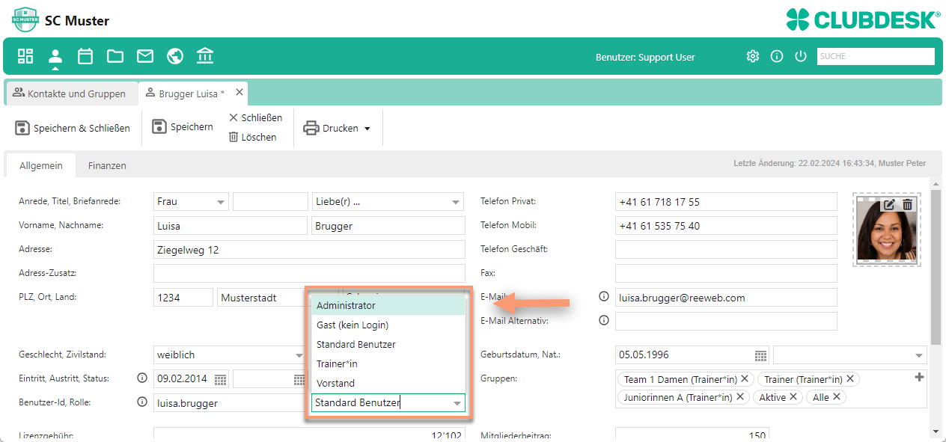Open the website globe icon in navigation bar
946x442 pixels.
(x=175, y=56)
